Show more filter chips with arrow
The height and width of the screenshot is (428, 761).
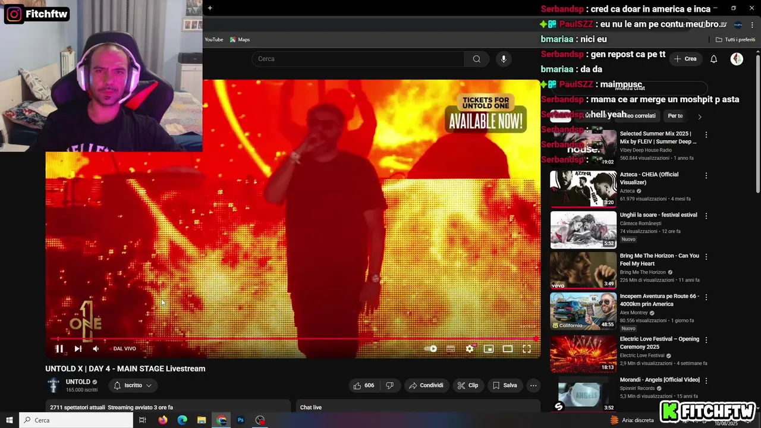(x=700, y=117)
